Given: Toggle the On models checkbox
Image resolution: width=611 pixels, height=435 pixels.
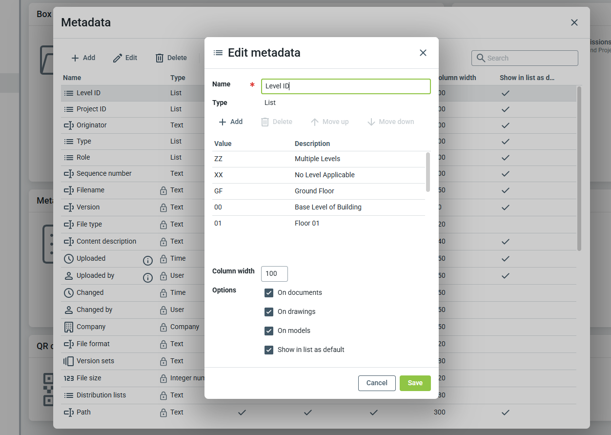Looking at the screenshot, I should (x=269, y=331).
